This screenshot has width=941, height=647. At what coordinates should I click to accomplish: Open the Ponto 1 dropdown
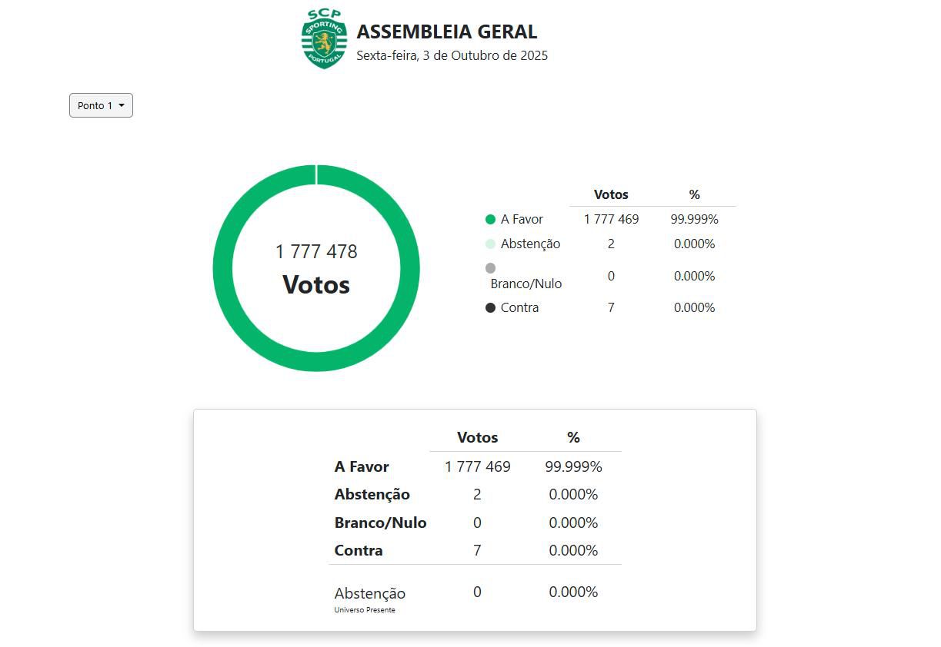[x=101, y=105]
